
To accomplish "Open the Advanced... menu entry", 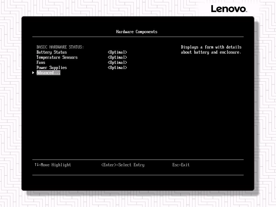I will 48,73.
